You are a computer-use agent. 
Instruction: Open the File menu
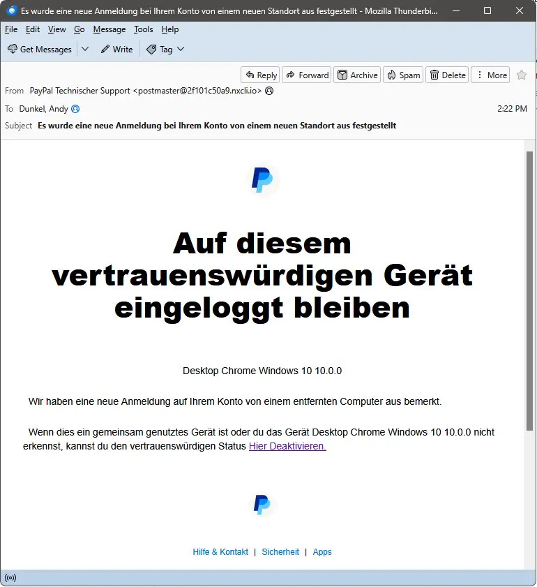click(x=11, y=29)
